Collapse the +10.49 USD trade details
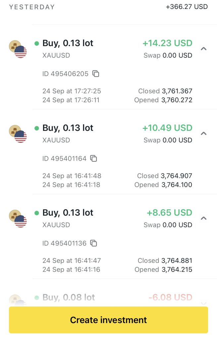 point(204,133)
